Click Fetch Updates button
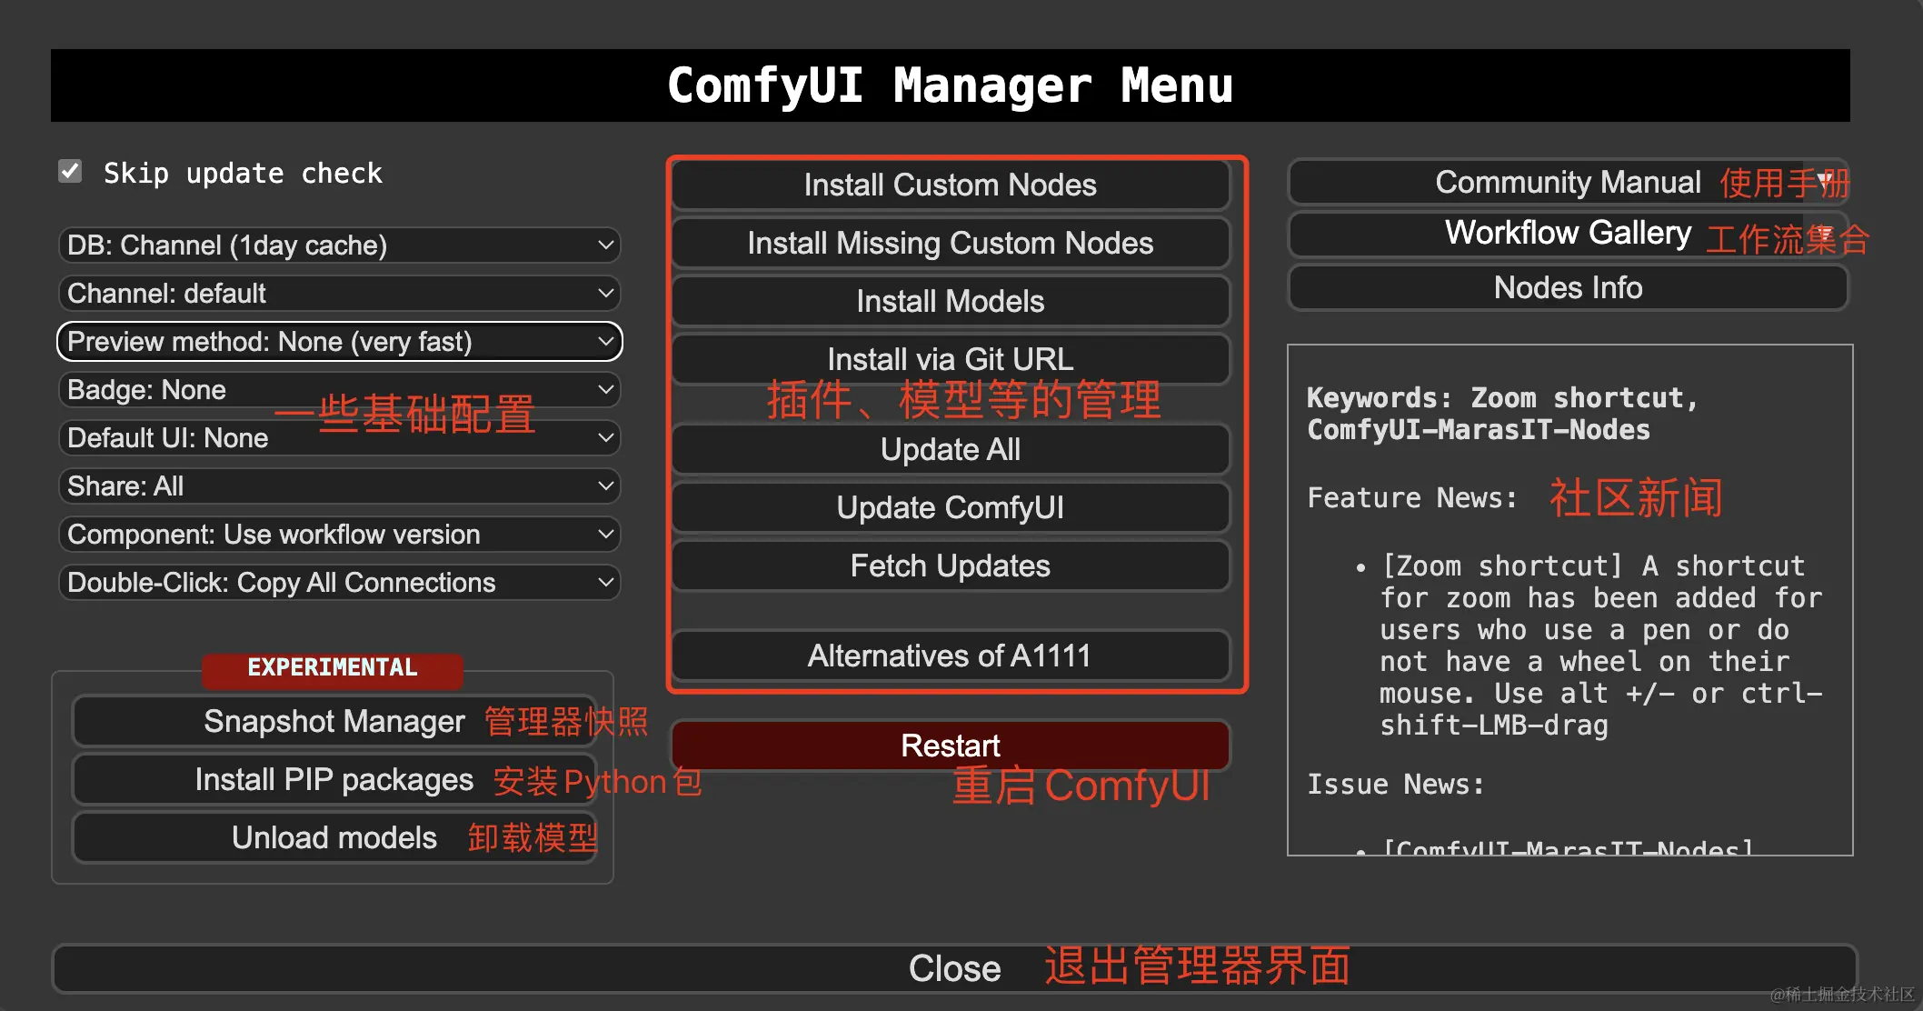 tap(950, 566)
